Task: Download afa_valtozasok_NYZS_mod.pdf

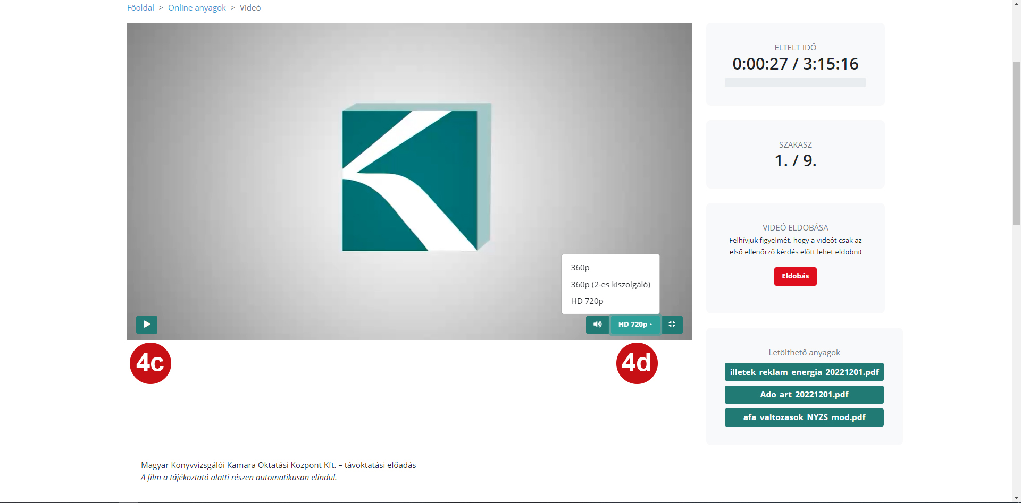Action: [804, 417]
